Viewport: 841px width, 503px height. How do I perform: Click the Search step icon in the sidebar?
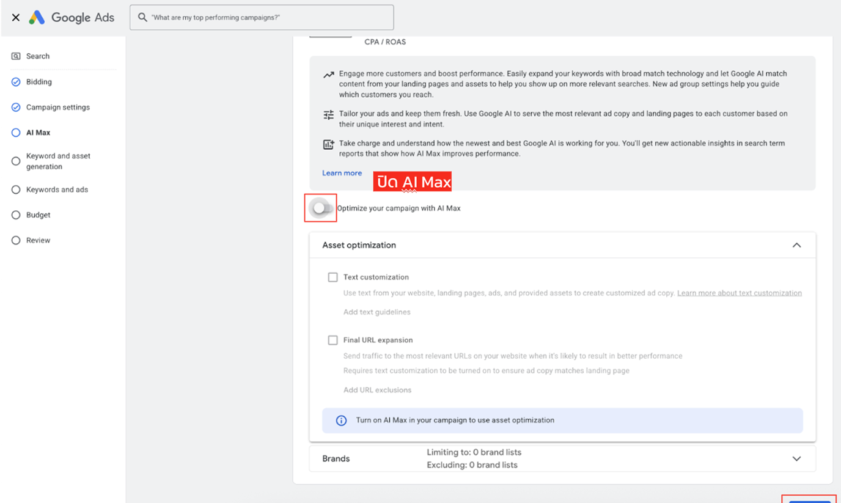[x=16, y=56]
